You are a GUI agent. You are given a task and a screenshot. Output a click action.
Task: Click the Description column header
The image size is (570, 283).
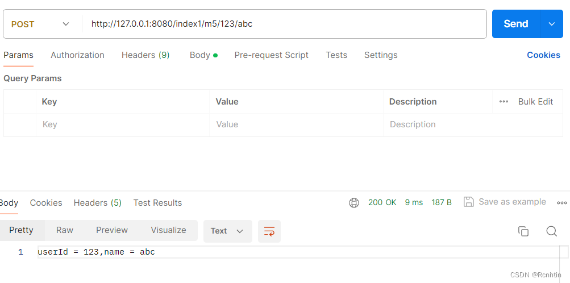(413, 102)
